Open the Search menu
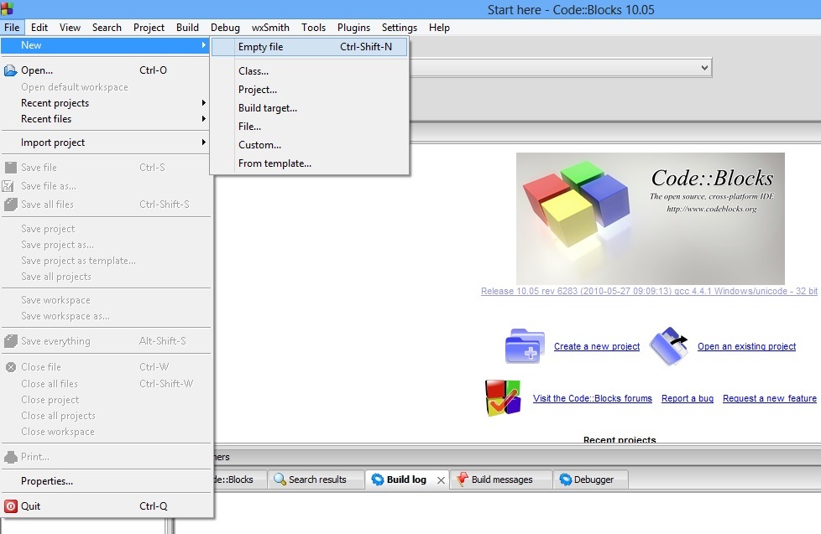The image size is (821, 534). point(107,27)
